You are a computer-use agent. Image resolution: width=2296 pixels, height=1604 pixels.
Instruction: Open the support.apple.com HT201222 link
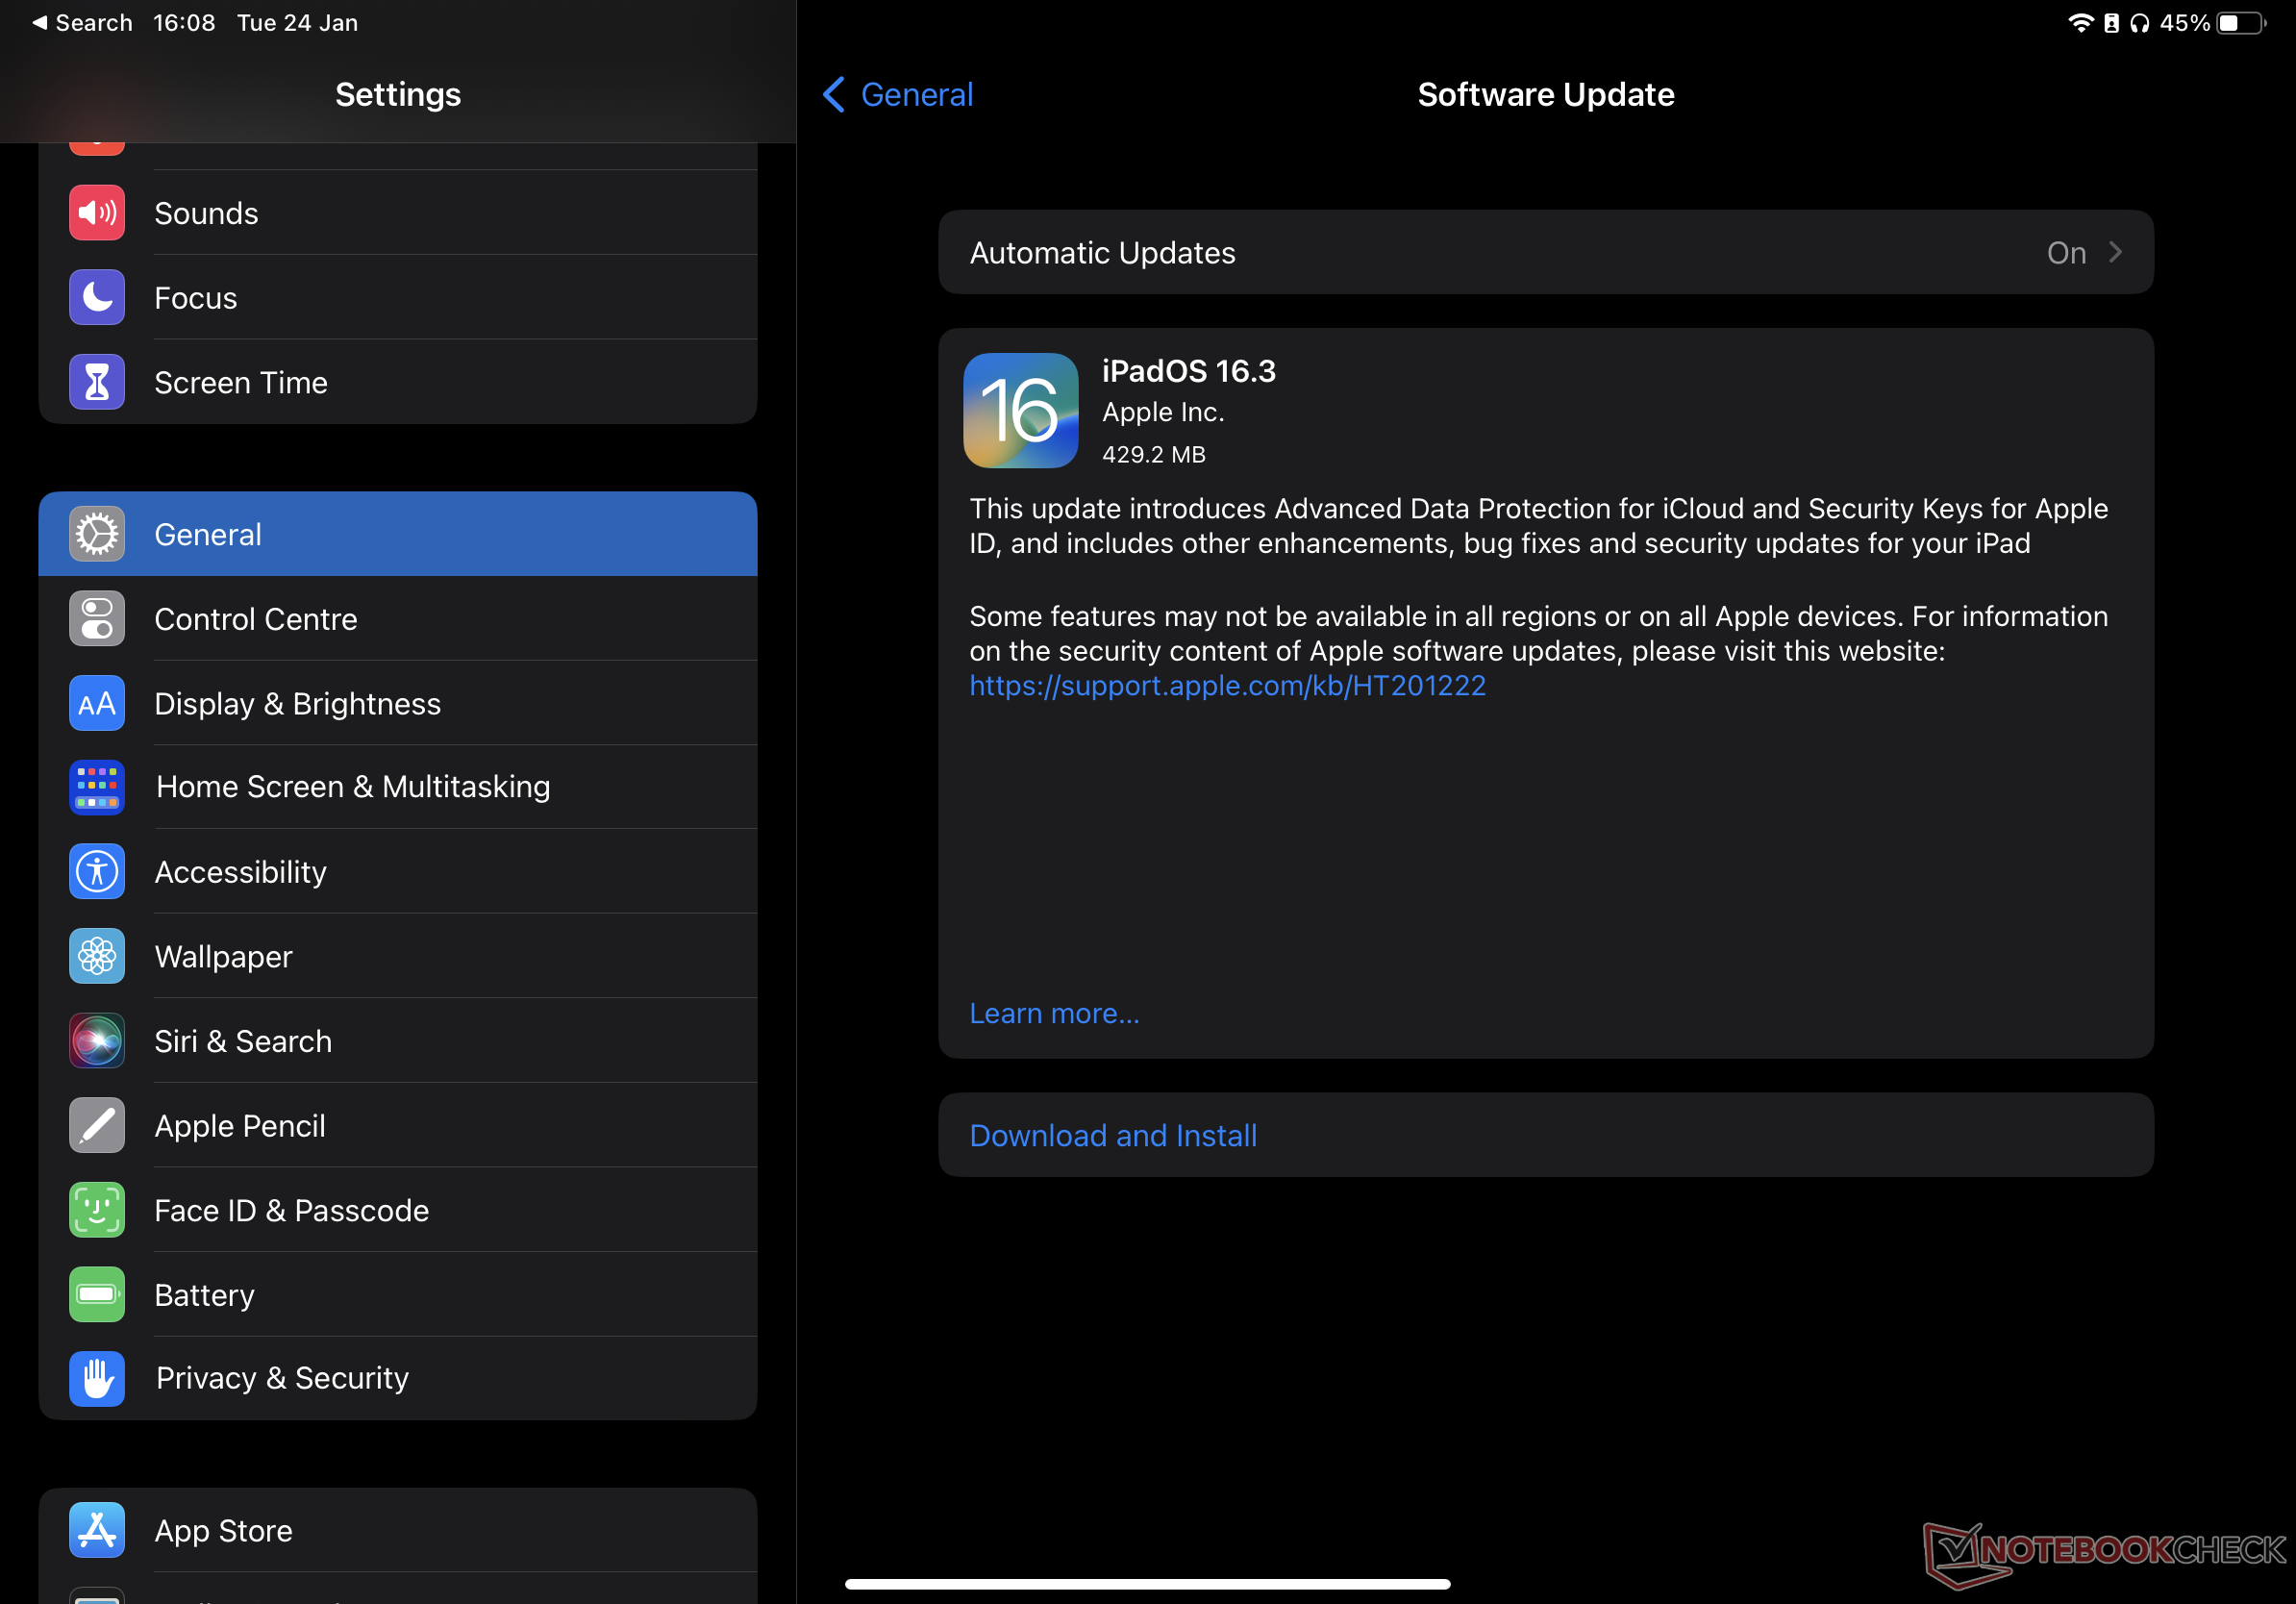click(x=1227, y=686)
